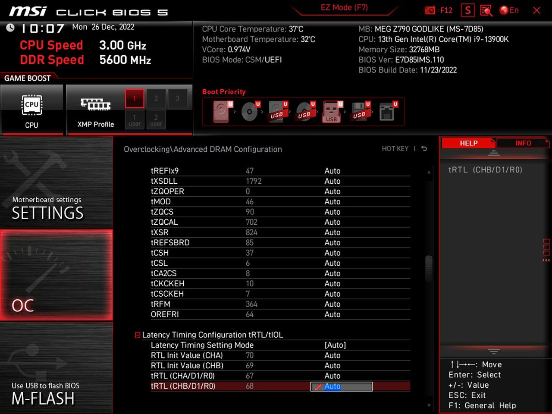Open the Latency Timing Setting Mode [Auto] dropdown
Viewport: 552px width, 414px height.
tap(335, 345)
